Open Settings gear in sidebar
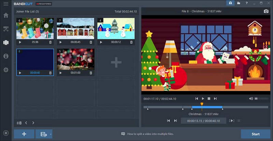273x141 pixels. (6, 70)
